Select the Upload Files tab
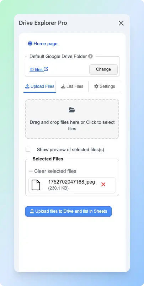This screenshot has height=286, width=144. tap(39, 87)
